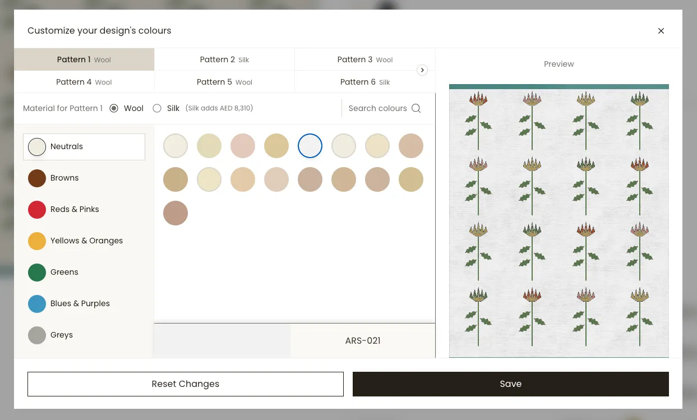697x420 pixels.
Task: Click the rug design preview image
Action: tap(559, 221)
